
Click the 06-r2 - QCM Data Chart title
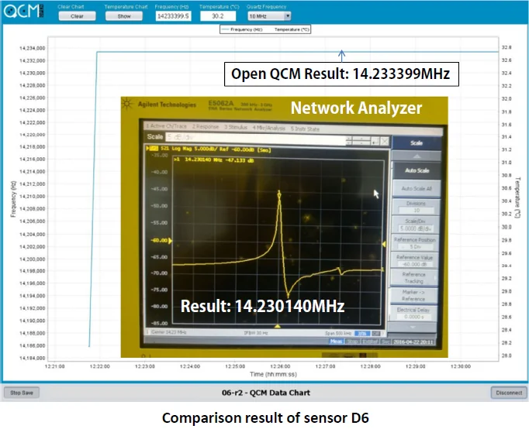coord(266,393)
